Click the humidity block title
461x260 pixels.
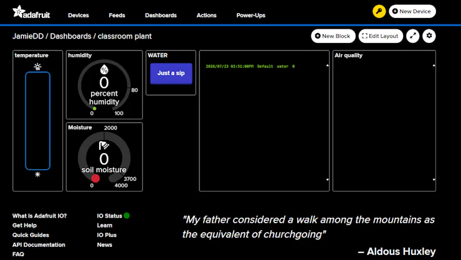[x=80, y=55]
